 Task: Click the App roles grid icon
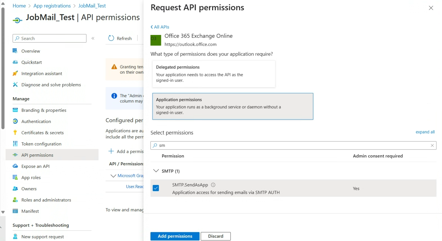[15, 177]
